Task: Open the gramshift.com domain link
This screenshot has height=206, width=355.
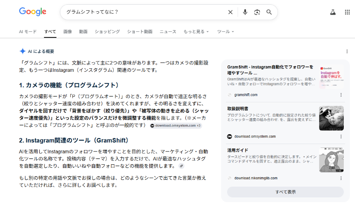Action: pyautogui.click(x=246, y=95)
